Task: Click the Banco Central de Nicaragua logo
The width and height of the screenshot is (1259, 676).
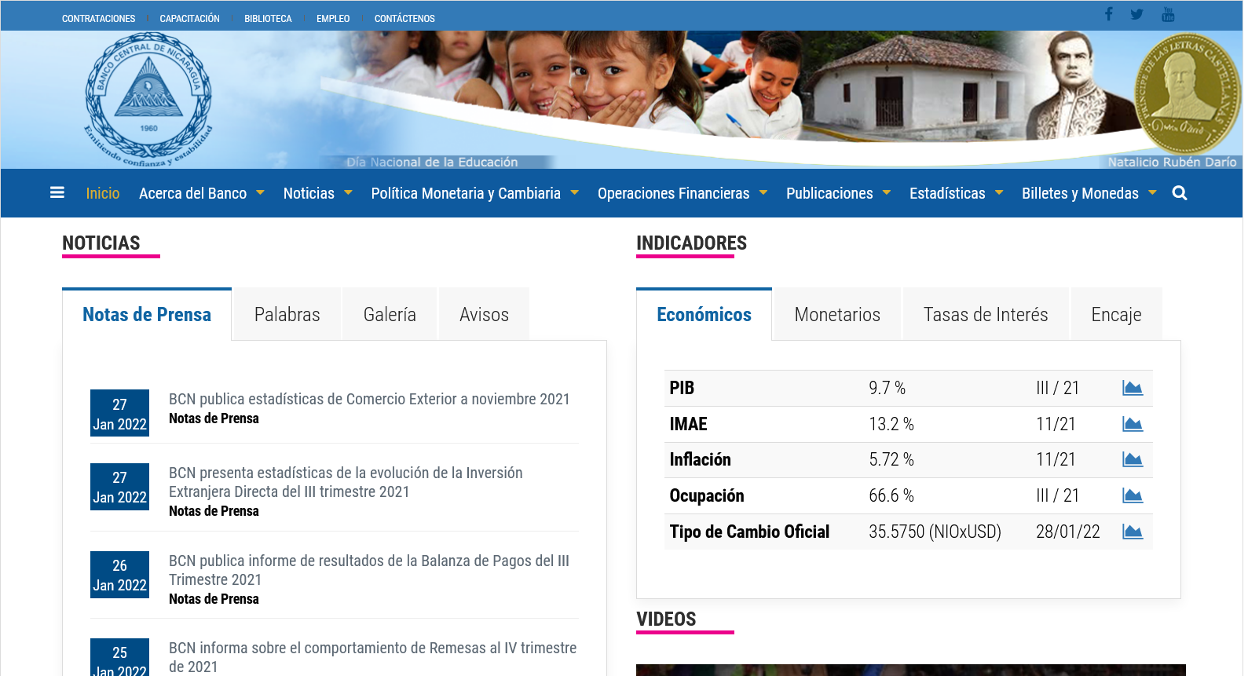Action: pos(148,99)
